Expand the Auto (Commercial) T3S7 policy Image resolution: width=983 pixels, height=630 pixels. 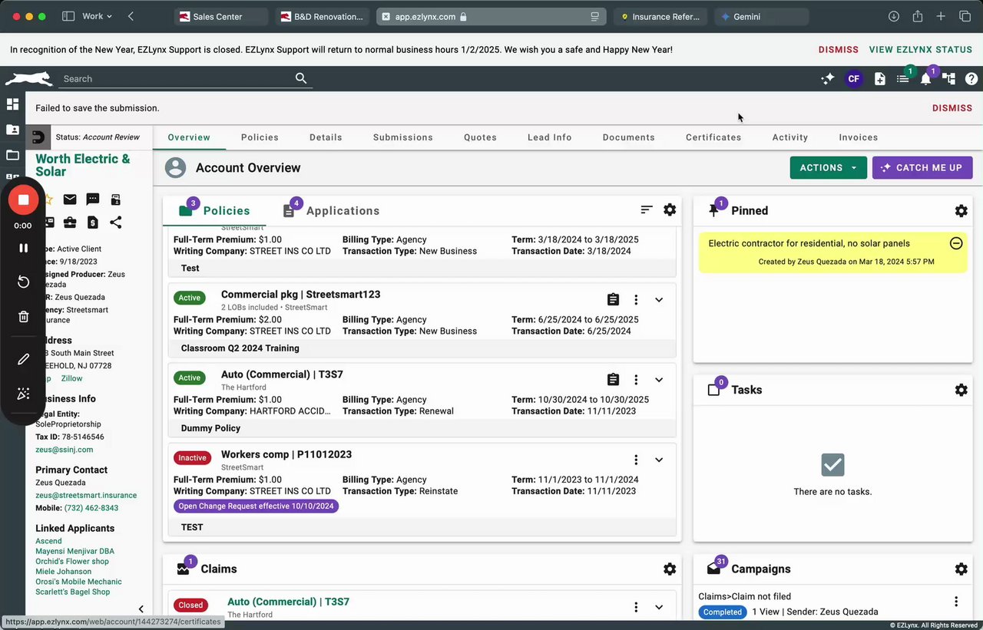click(x=659, y=379)
